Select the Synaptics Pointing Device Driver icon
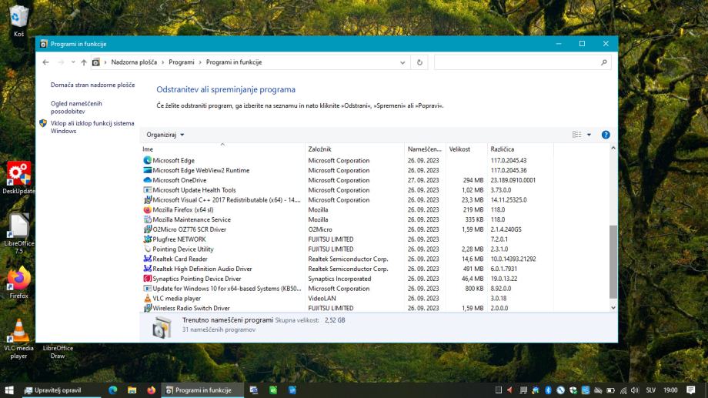Screen dimensions: 708x398 tap(147, 279)
